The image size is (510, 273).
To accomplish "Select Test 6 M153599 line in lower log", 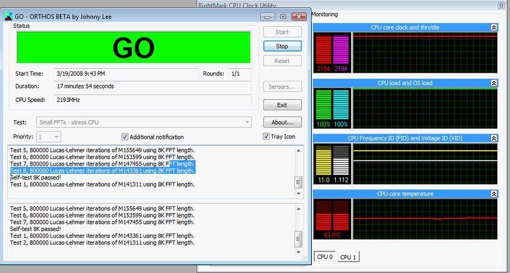I will tap(102, 216).
